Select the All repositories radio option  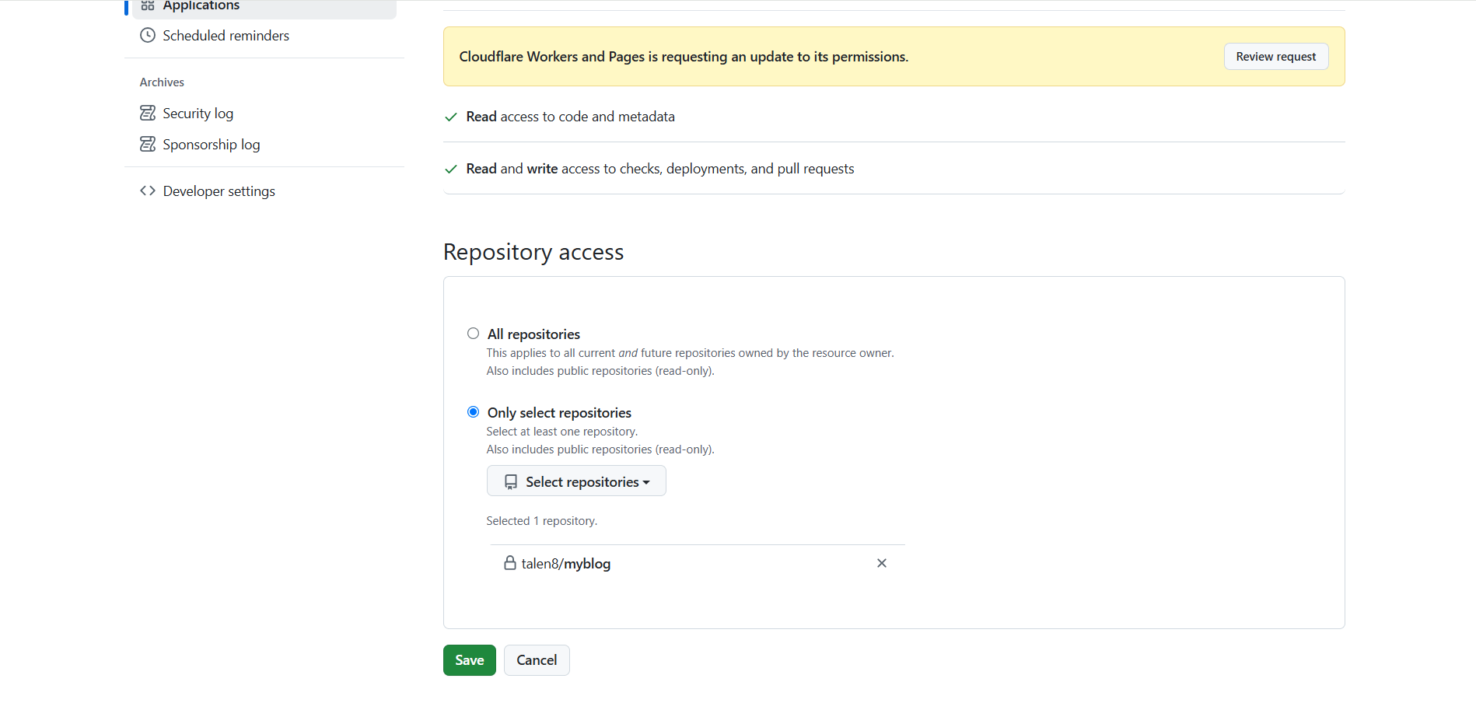473,334
